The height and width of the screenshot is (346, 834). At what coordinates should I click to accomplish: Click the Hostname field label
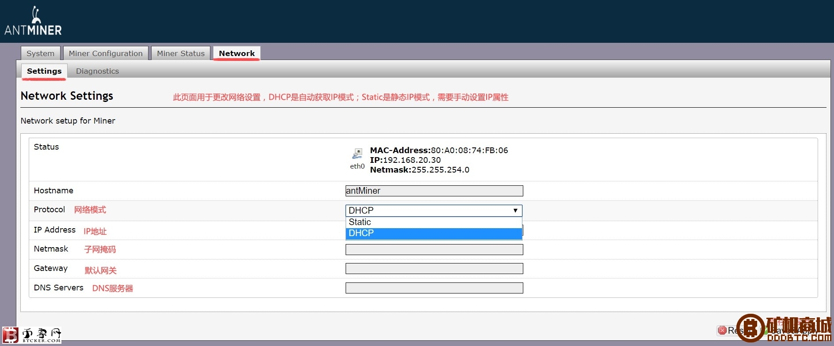coord(53,191)
